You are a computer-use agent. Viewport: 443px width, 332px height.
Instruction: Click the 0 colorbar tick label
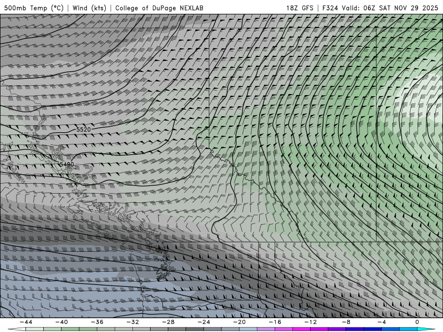pos(418,322)
